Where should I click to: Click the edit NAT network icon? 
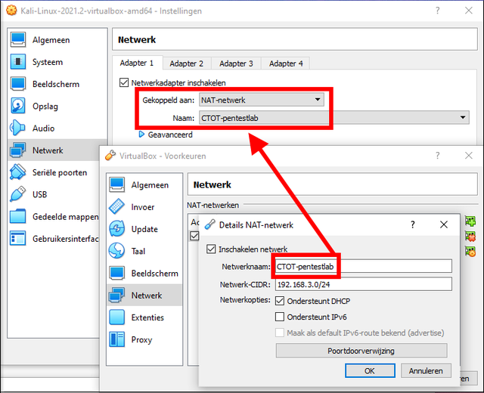[x=470, y=252]
